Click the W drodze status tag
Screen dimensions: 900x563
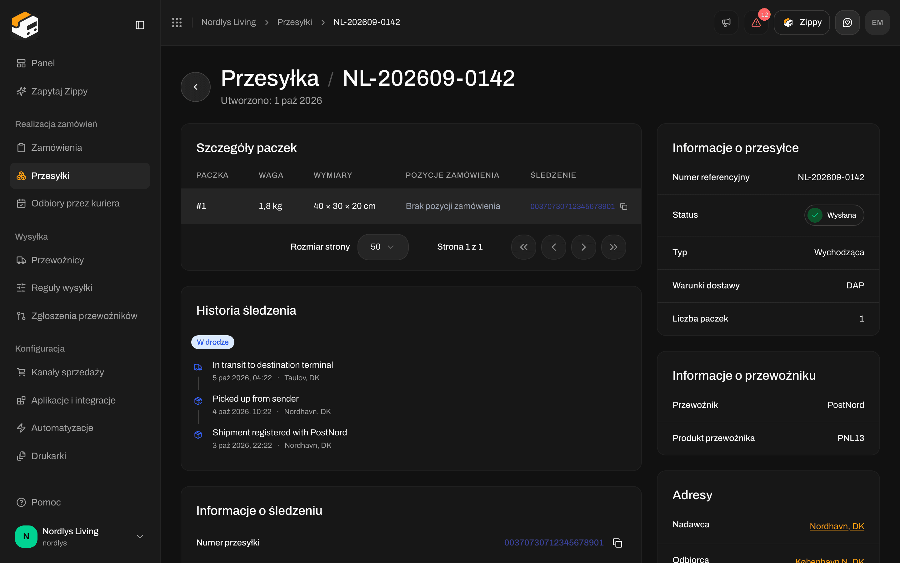(x=213, y=342)
